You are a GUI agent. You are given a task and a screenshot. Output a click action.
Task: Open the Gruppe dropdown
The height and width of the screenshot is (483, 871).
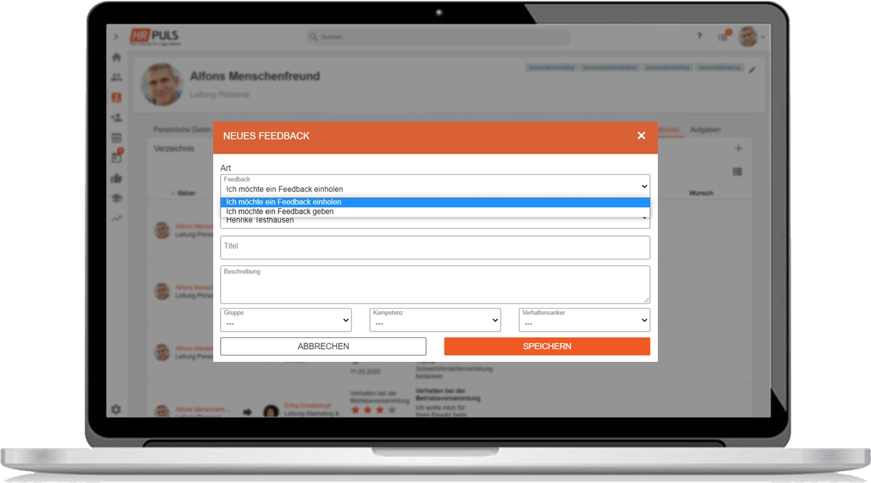pyautogui.click(x=286, y=320)
